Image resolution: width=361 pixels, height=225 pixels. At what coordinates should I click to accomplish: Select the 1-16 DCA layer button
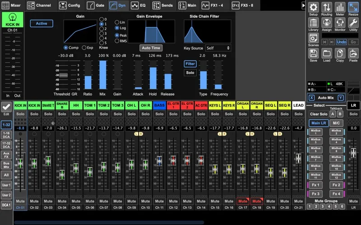6,135
